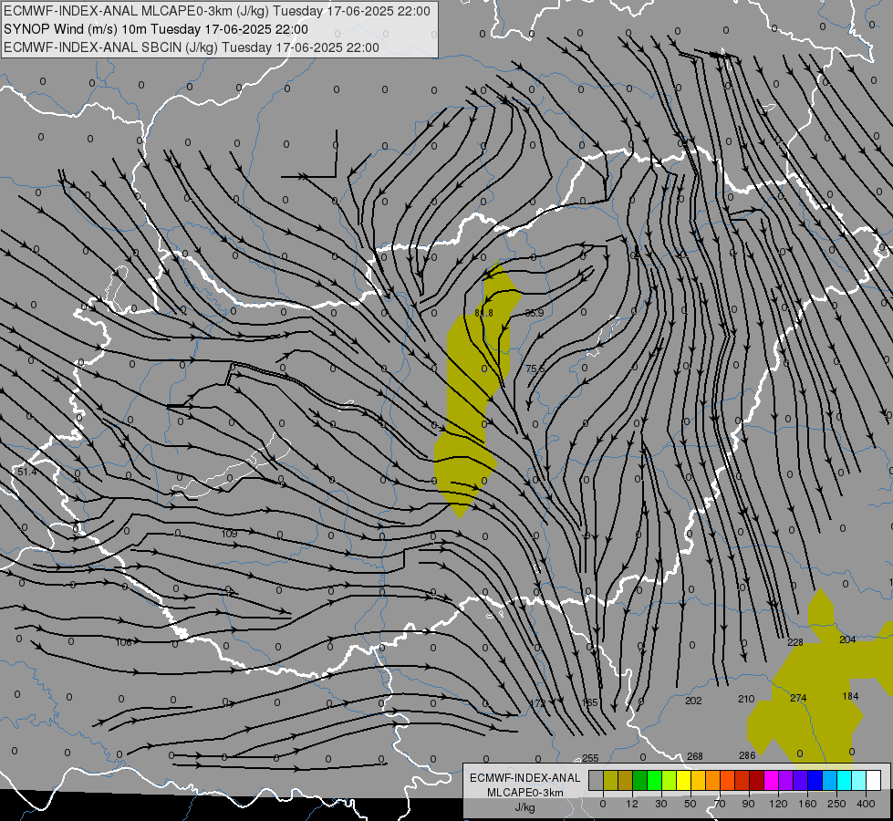893x821 pixels.
Task: Click the 184 value on the map
Action: click(x=850, y=696)
